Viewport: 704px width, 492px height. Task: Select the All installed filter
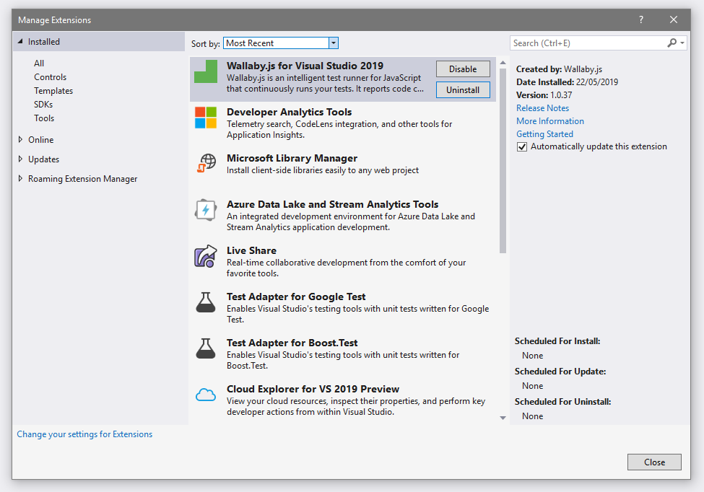(39, 63)
